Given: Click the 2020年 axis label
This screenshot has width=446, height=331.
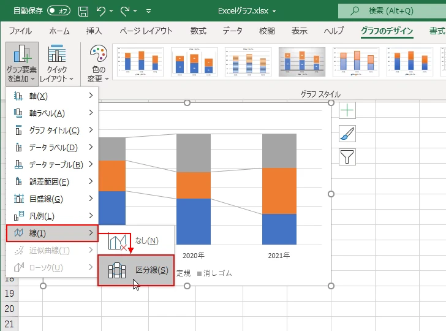Looking at the screenshot, I should (194, 256).
